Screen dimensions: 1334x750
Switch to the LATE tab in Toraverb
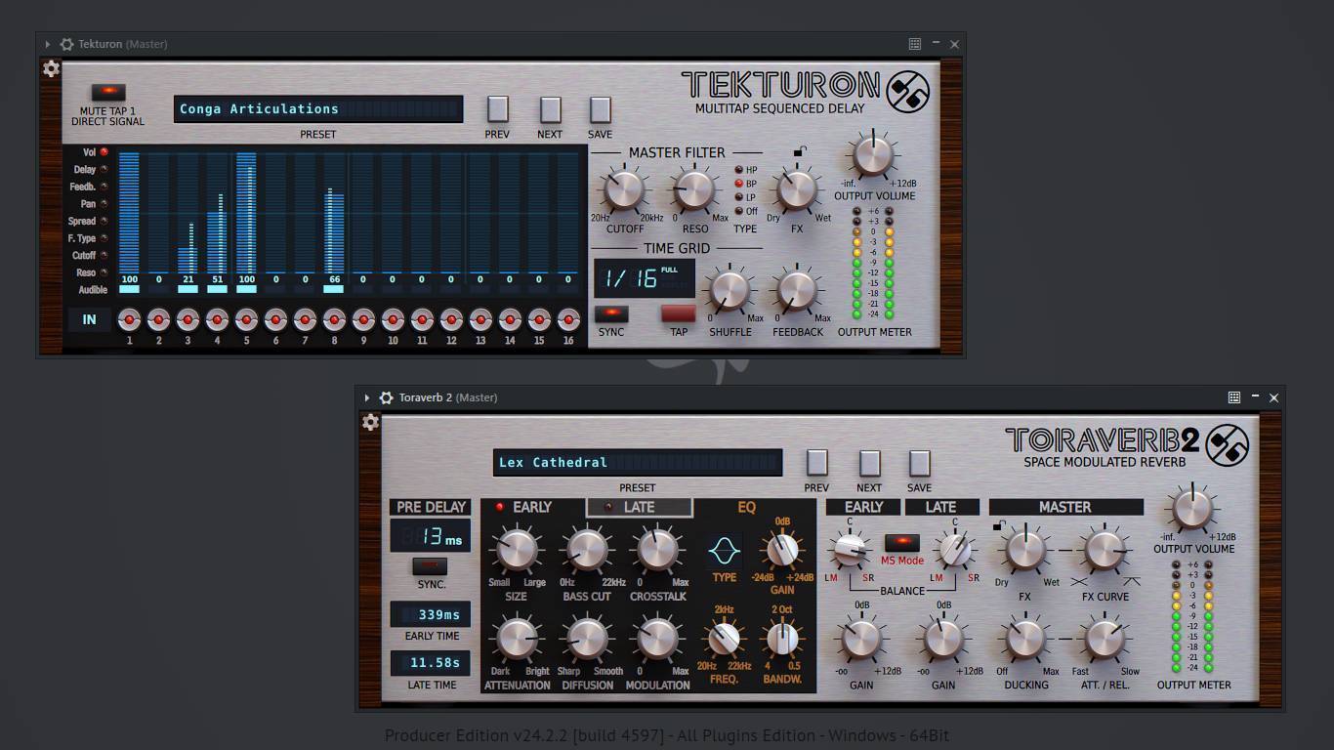click(640, 508)
